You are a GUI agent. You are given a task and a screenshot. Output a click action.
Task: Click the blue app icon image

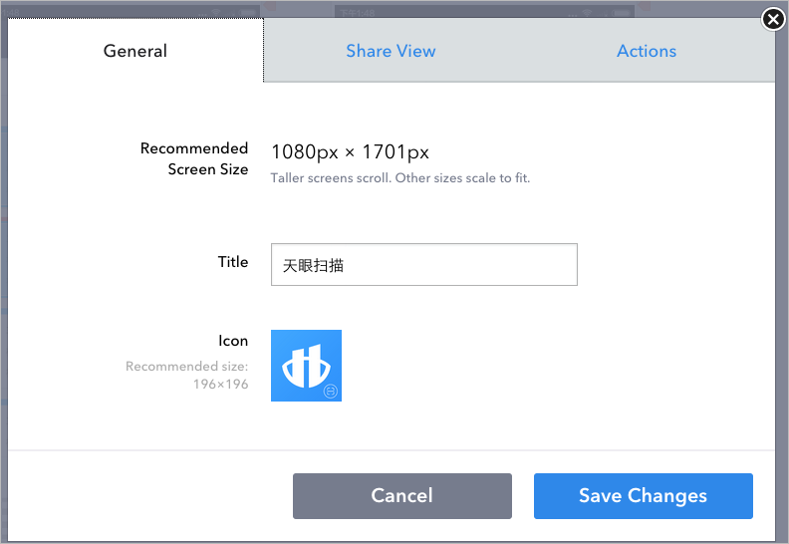pos(306,366)
